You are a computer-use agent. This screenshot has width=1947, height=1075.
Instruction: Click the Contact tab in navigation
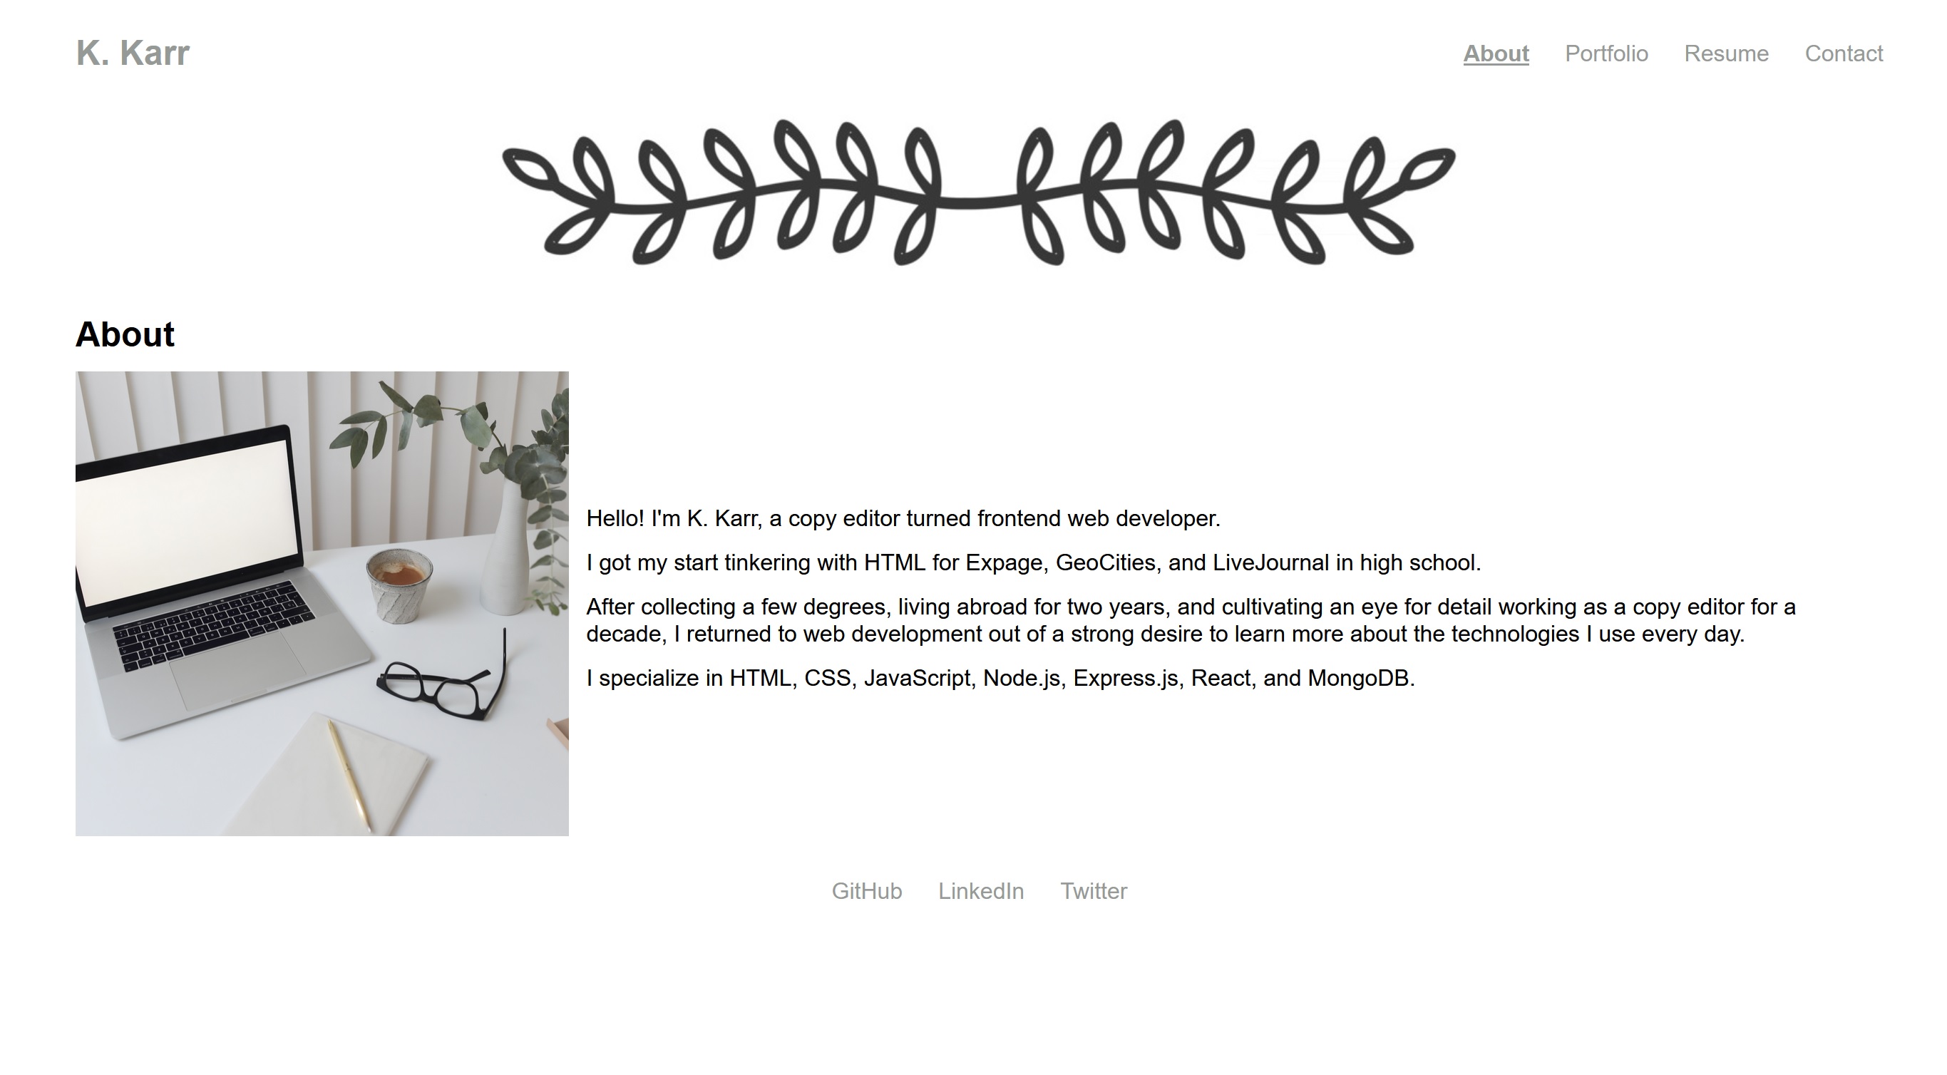pos(1844,53)
